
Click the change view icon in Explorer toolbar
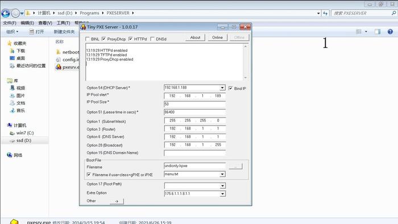coord(359,32)
